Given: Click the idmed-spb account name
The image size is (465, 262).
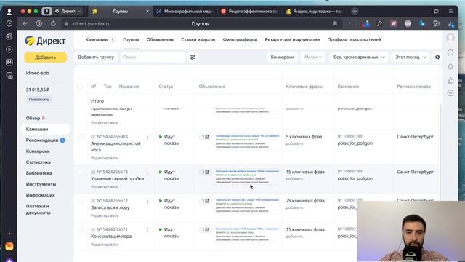Looking at the screenshot, I should click(37, 73).
